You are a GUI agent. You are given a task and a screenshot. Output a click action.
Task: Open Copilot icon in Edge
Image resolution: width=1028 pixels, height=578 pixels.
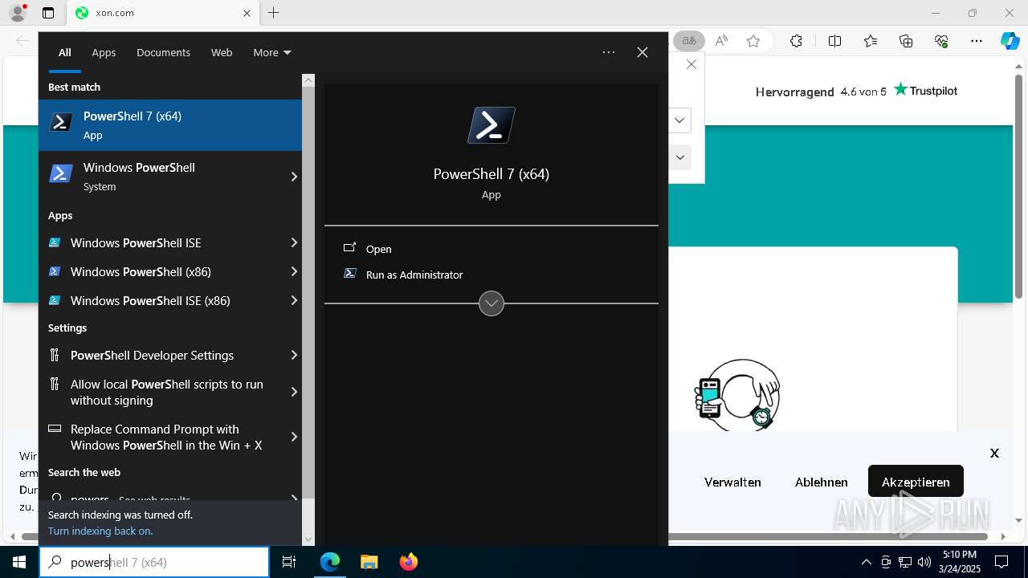[x=1010, y=41]
